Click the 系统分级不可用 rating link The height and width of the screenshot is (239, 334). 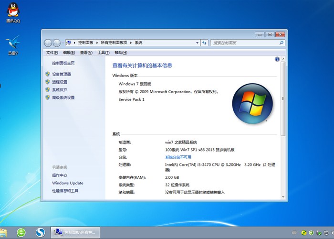pyautogui.click(x=178, y=157)
